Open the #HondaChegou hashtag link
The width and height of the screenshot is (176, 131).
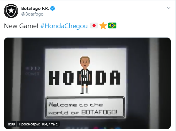[x=64, y=26]
